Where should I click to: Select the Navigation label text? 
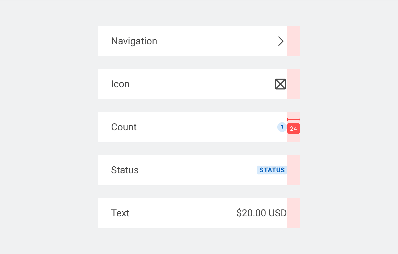134,41
